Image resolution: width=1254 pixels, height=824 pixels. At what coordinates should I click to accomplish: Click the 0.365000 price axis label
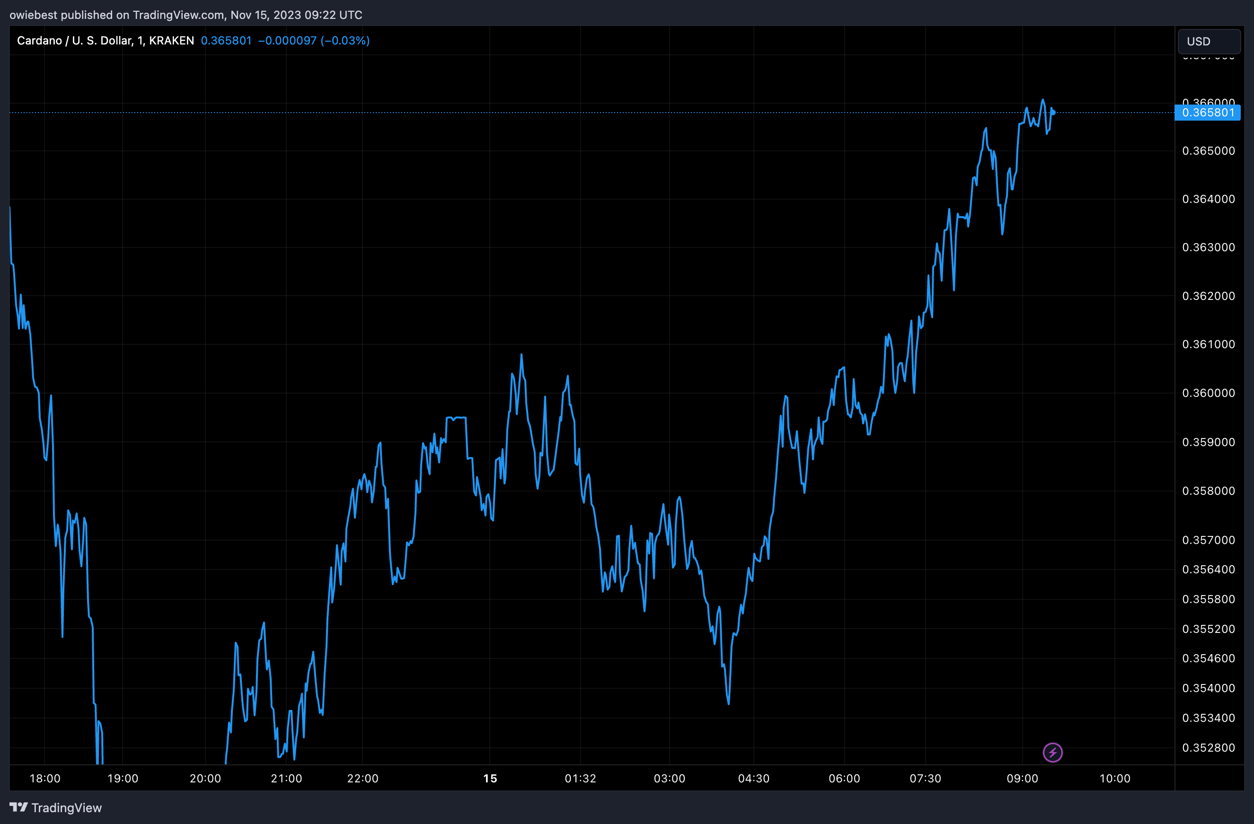(x=1208, y=150)
